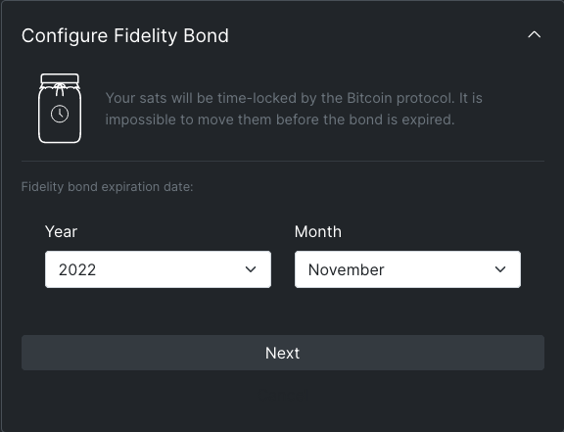The image size is (564, 432).
Task: Collapse the Configure Fidelity Bond section chevron
Action: click(535, 35)
